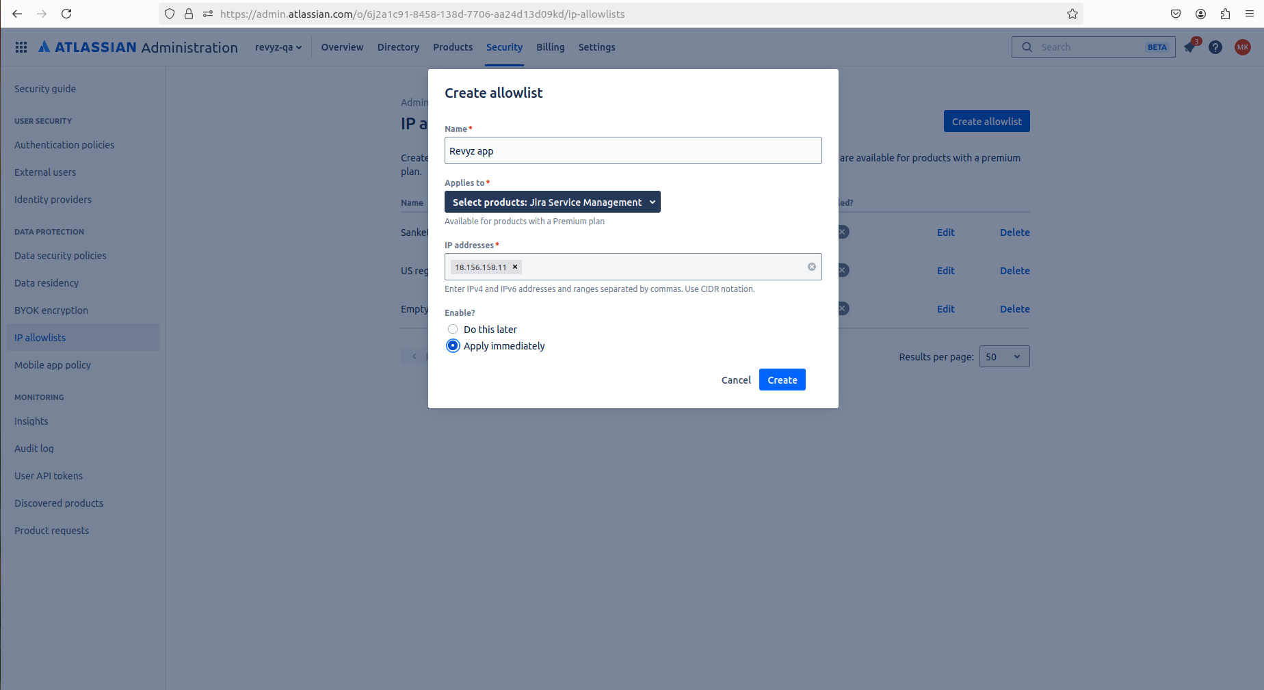
Task: Open the app switcher grid icon
Action: click(21, 47)
